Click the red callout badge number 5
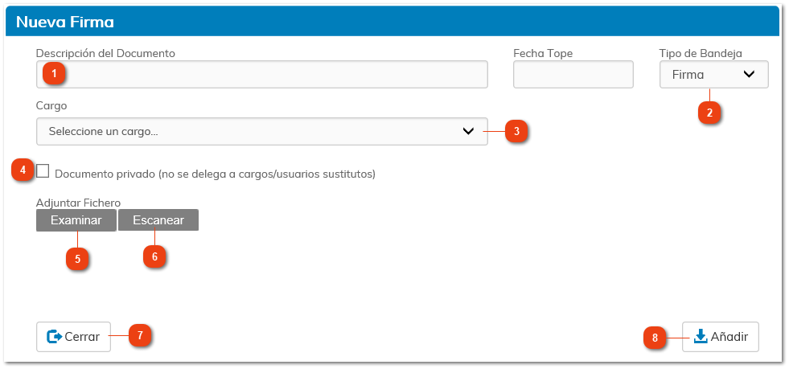This screenshot has width=789, height=369. pos(77,259)
